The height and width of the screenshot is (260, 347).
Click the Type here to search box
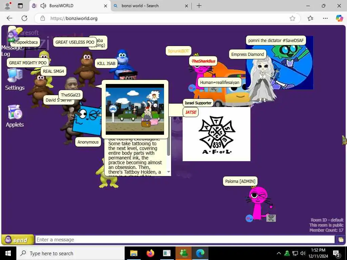tap(70, 253)
